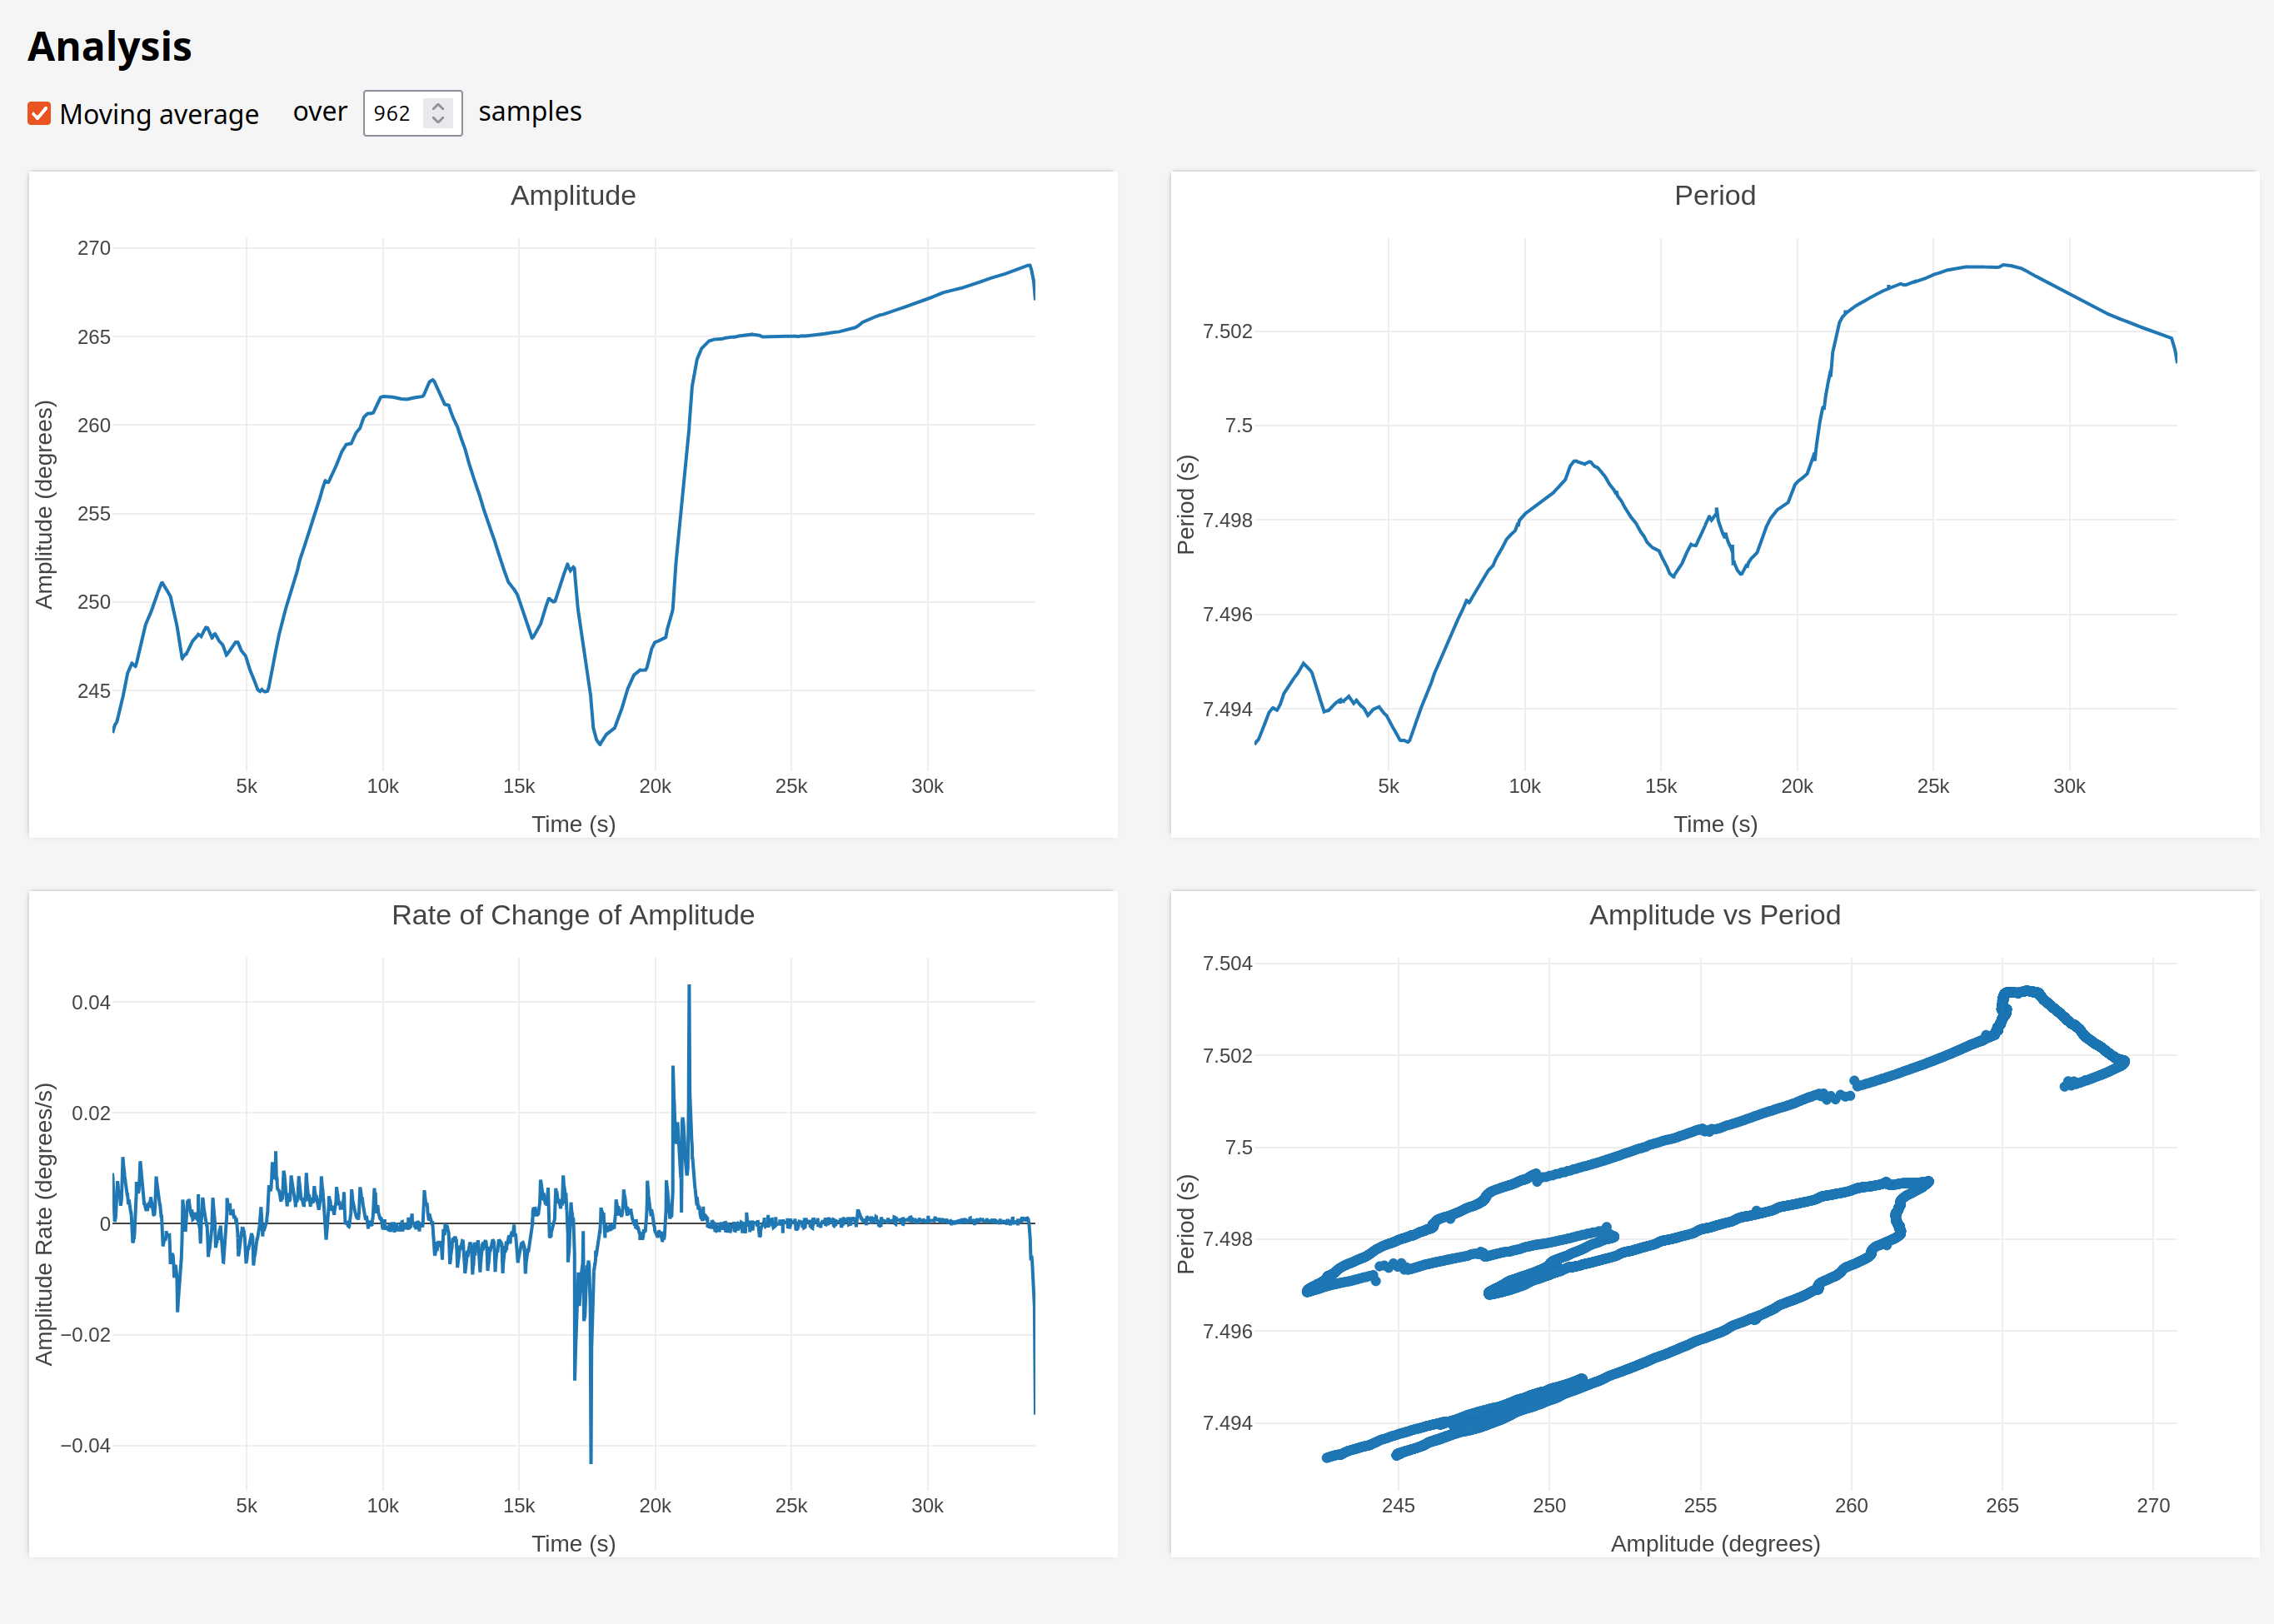Click the Period chart's Time (s) axis label
Screen dimensions: 2274x1624
click(x=1714, y=824)
